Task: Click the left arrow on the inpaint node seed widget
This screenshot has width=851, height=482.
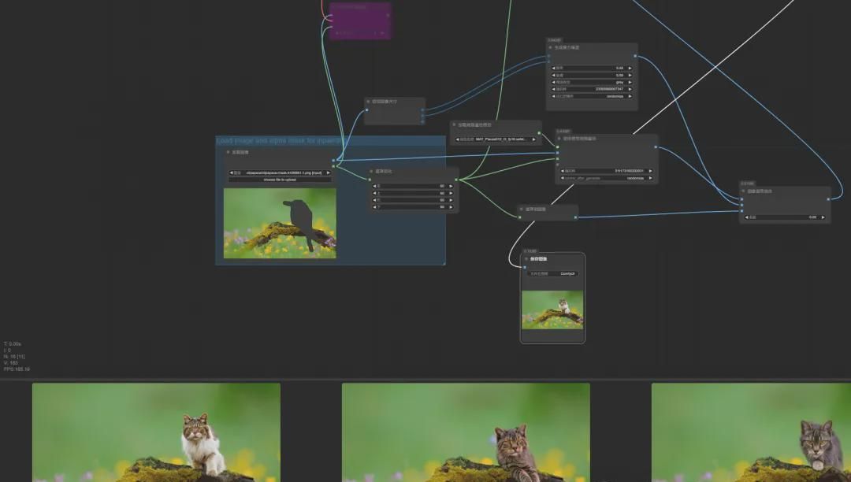Action: [561, 170]
